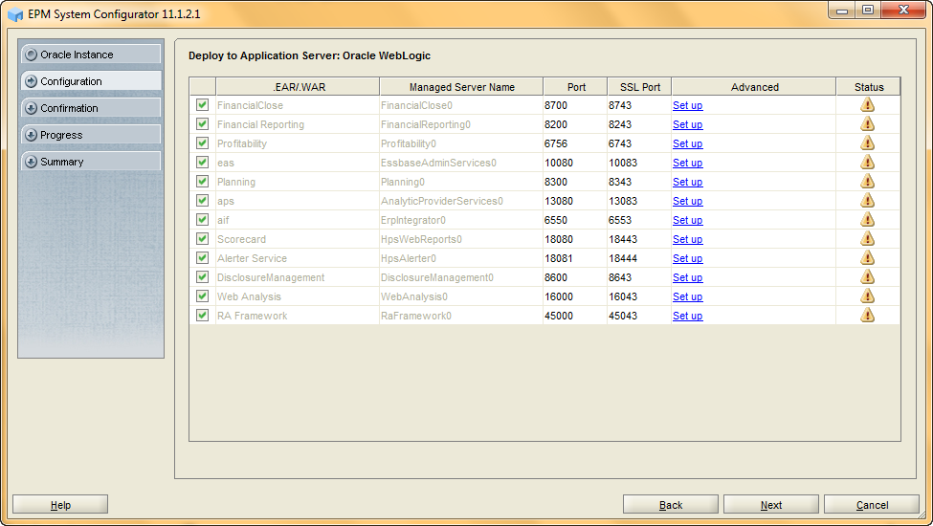Open Set up for Financial Reporting
Image resolution: width=933 pixels, height=526 pixels.
[x=687, y=124]
